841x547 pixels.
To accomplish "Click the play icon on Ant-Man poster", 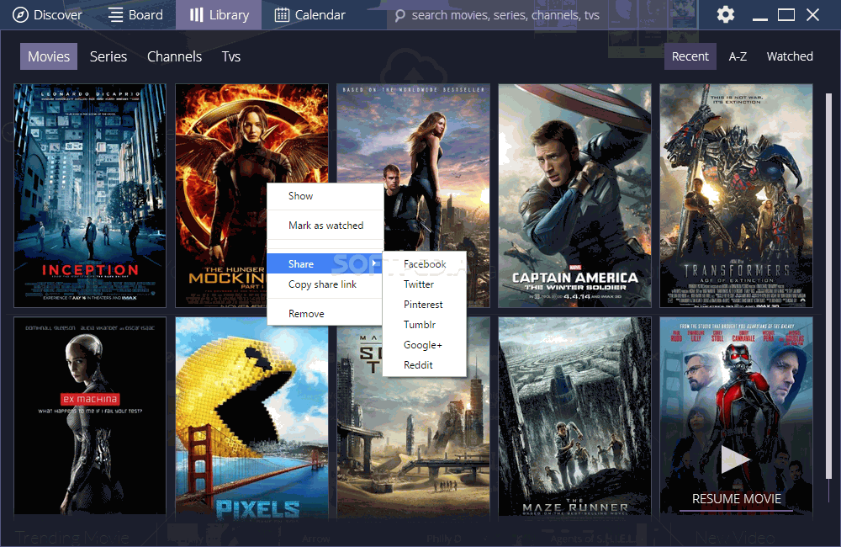I will pos(735,459).
